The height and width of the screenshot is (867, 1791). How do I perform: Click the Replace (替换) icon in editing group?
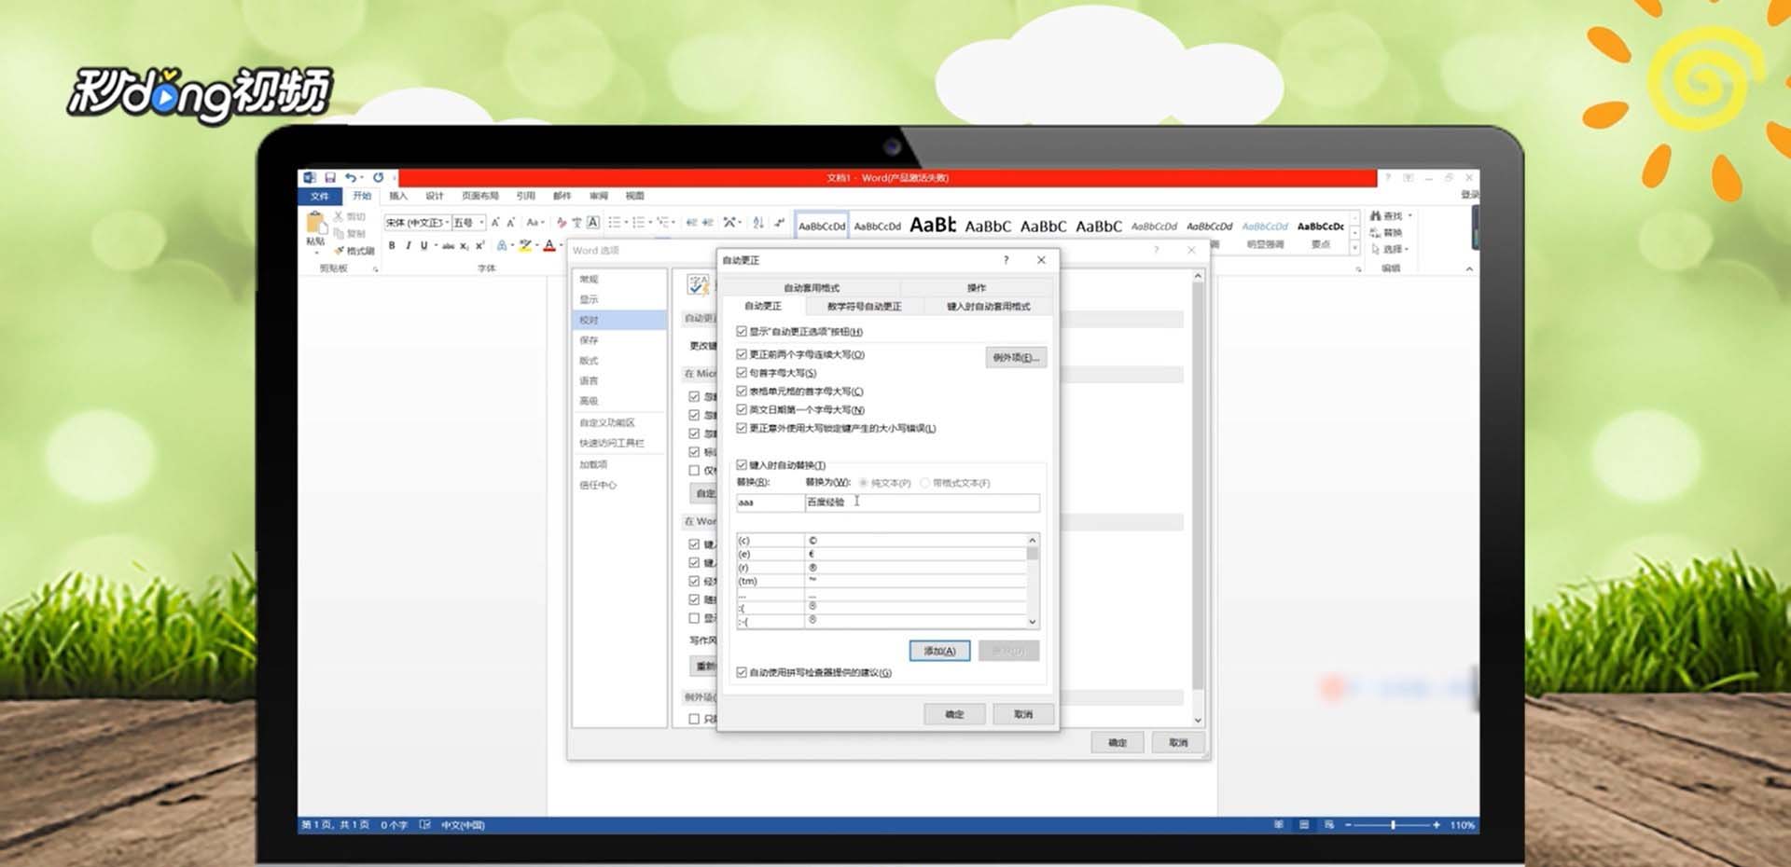1376,232
